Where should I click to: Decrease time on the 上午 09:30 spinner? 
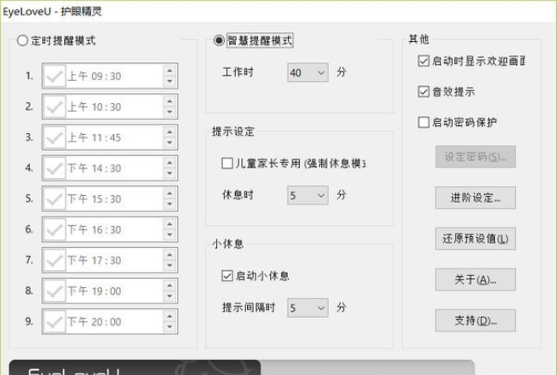pos(169,82)
